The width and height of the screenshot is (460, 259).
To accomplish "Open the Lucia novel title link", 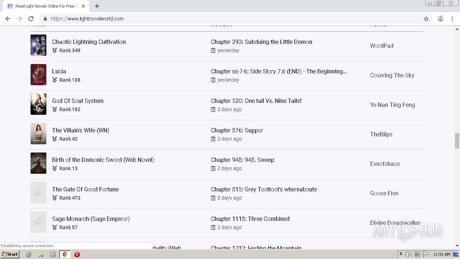I will 59,71.
